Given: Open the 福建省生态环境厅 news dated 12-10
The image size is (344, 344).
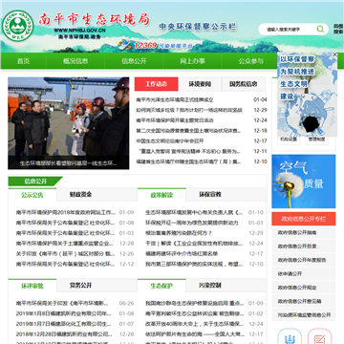Looking at the screenshot, I should (x=188, y=161).
